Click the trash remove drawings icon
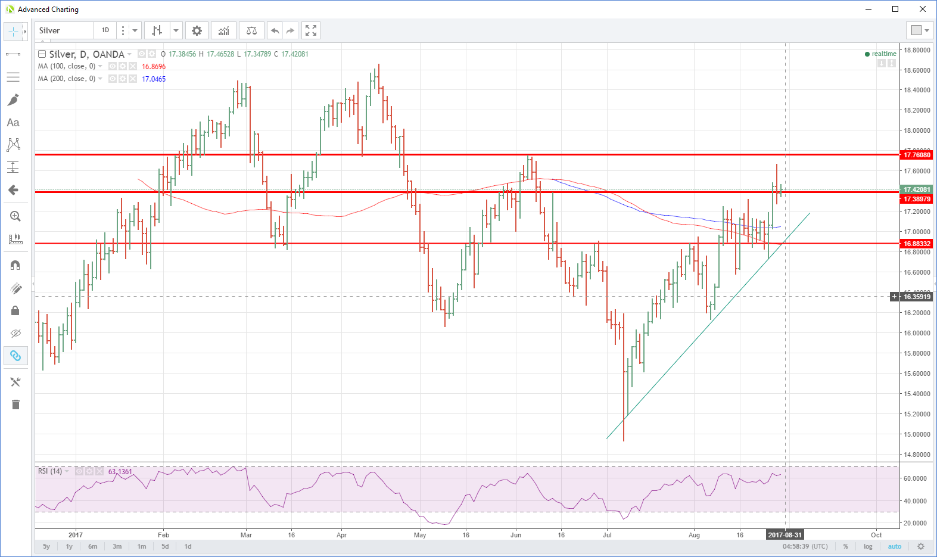 coord(15,405)
